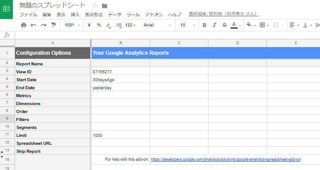The height and width of the screenshot is (170, 320).
Task: Select the Start Date label cell
Action: (x=53, y=79)
